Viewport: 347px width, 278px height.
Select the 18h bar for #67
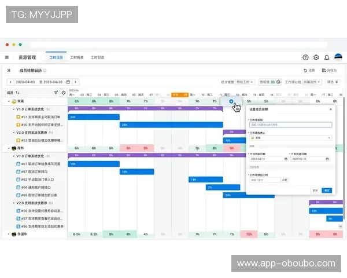point(136,171)
